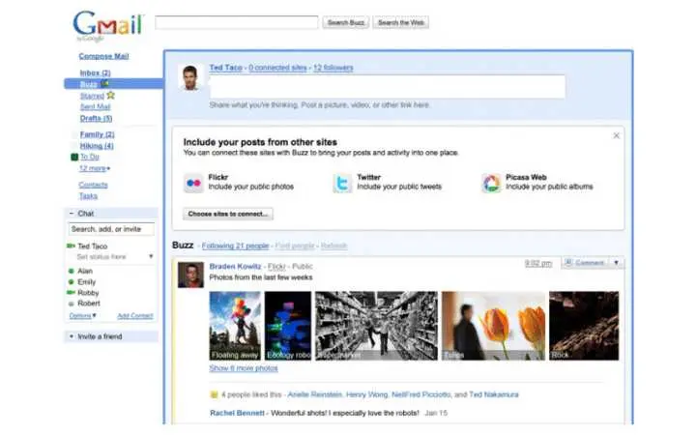Open the Hiking (4) label
Screen dimensions: 696x435
(x=97, y=146)
